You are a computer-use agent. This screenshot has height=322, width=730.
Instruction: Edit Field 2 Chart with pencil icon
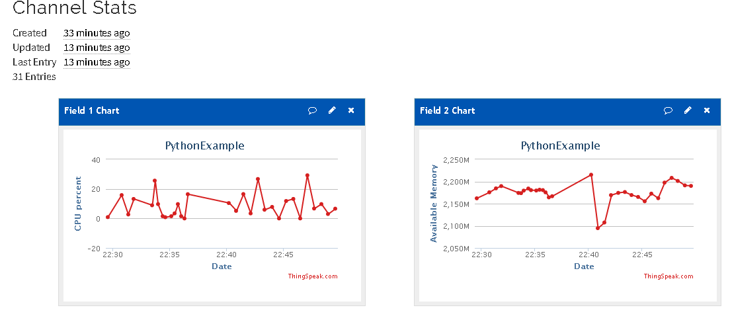coord(688,110)
